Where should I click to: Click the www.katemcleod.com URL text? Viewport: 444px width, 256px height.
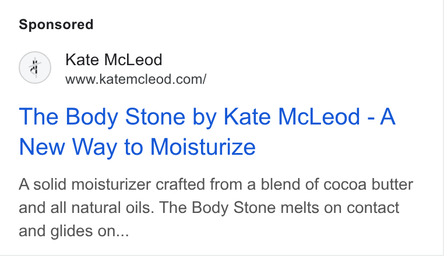pyautogui.click(x=136, y=79)
